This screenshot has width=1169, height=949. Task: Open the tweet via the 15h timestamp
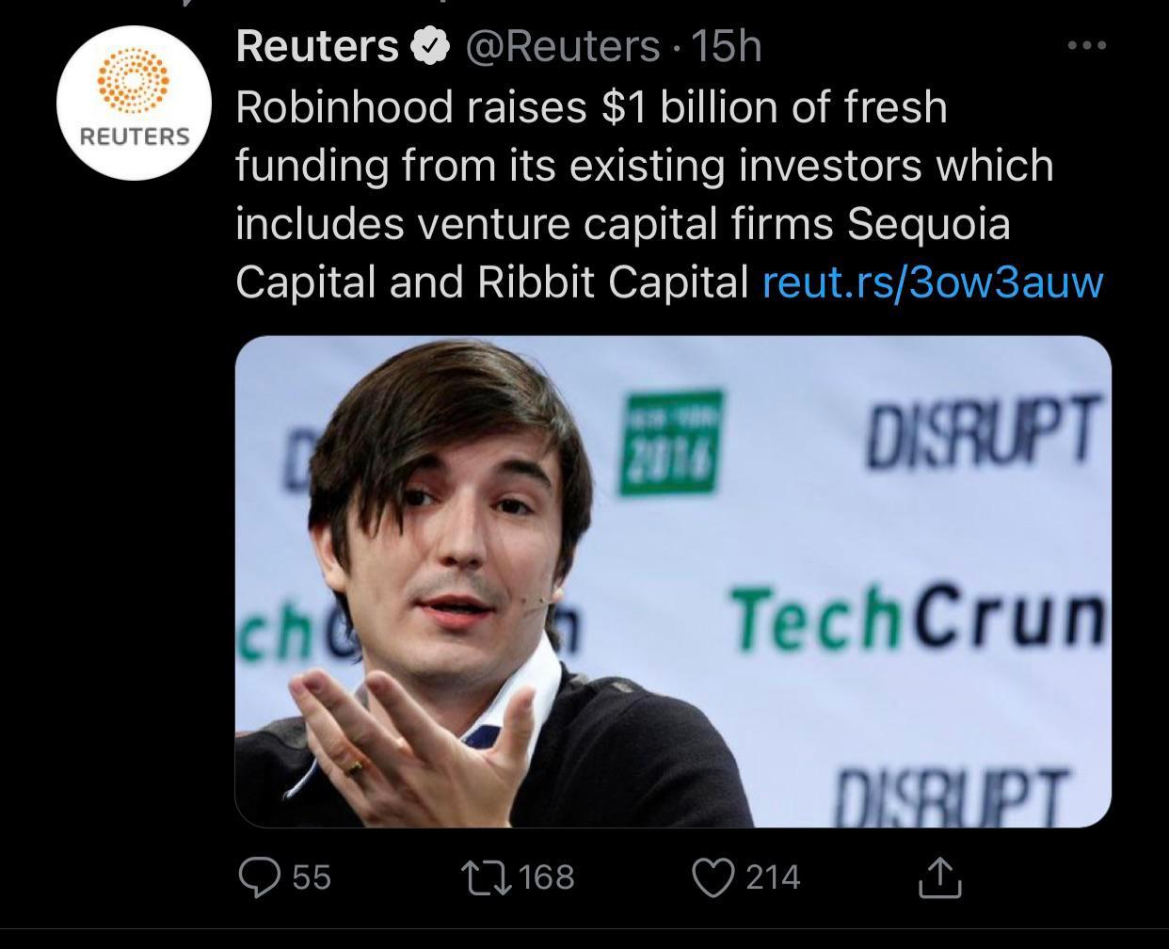[x=725, y=46]
